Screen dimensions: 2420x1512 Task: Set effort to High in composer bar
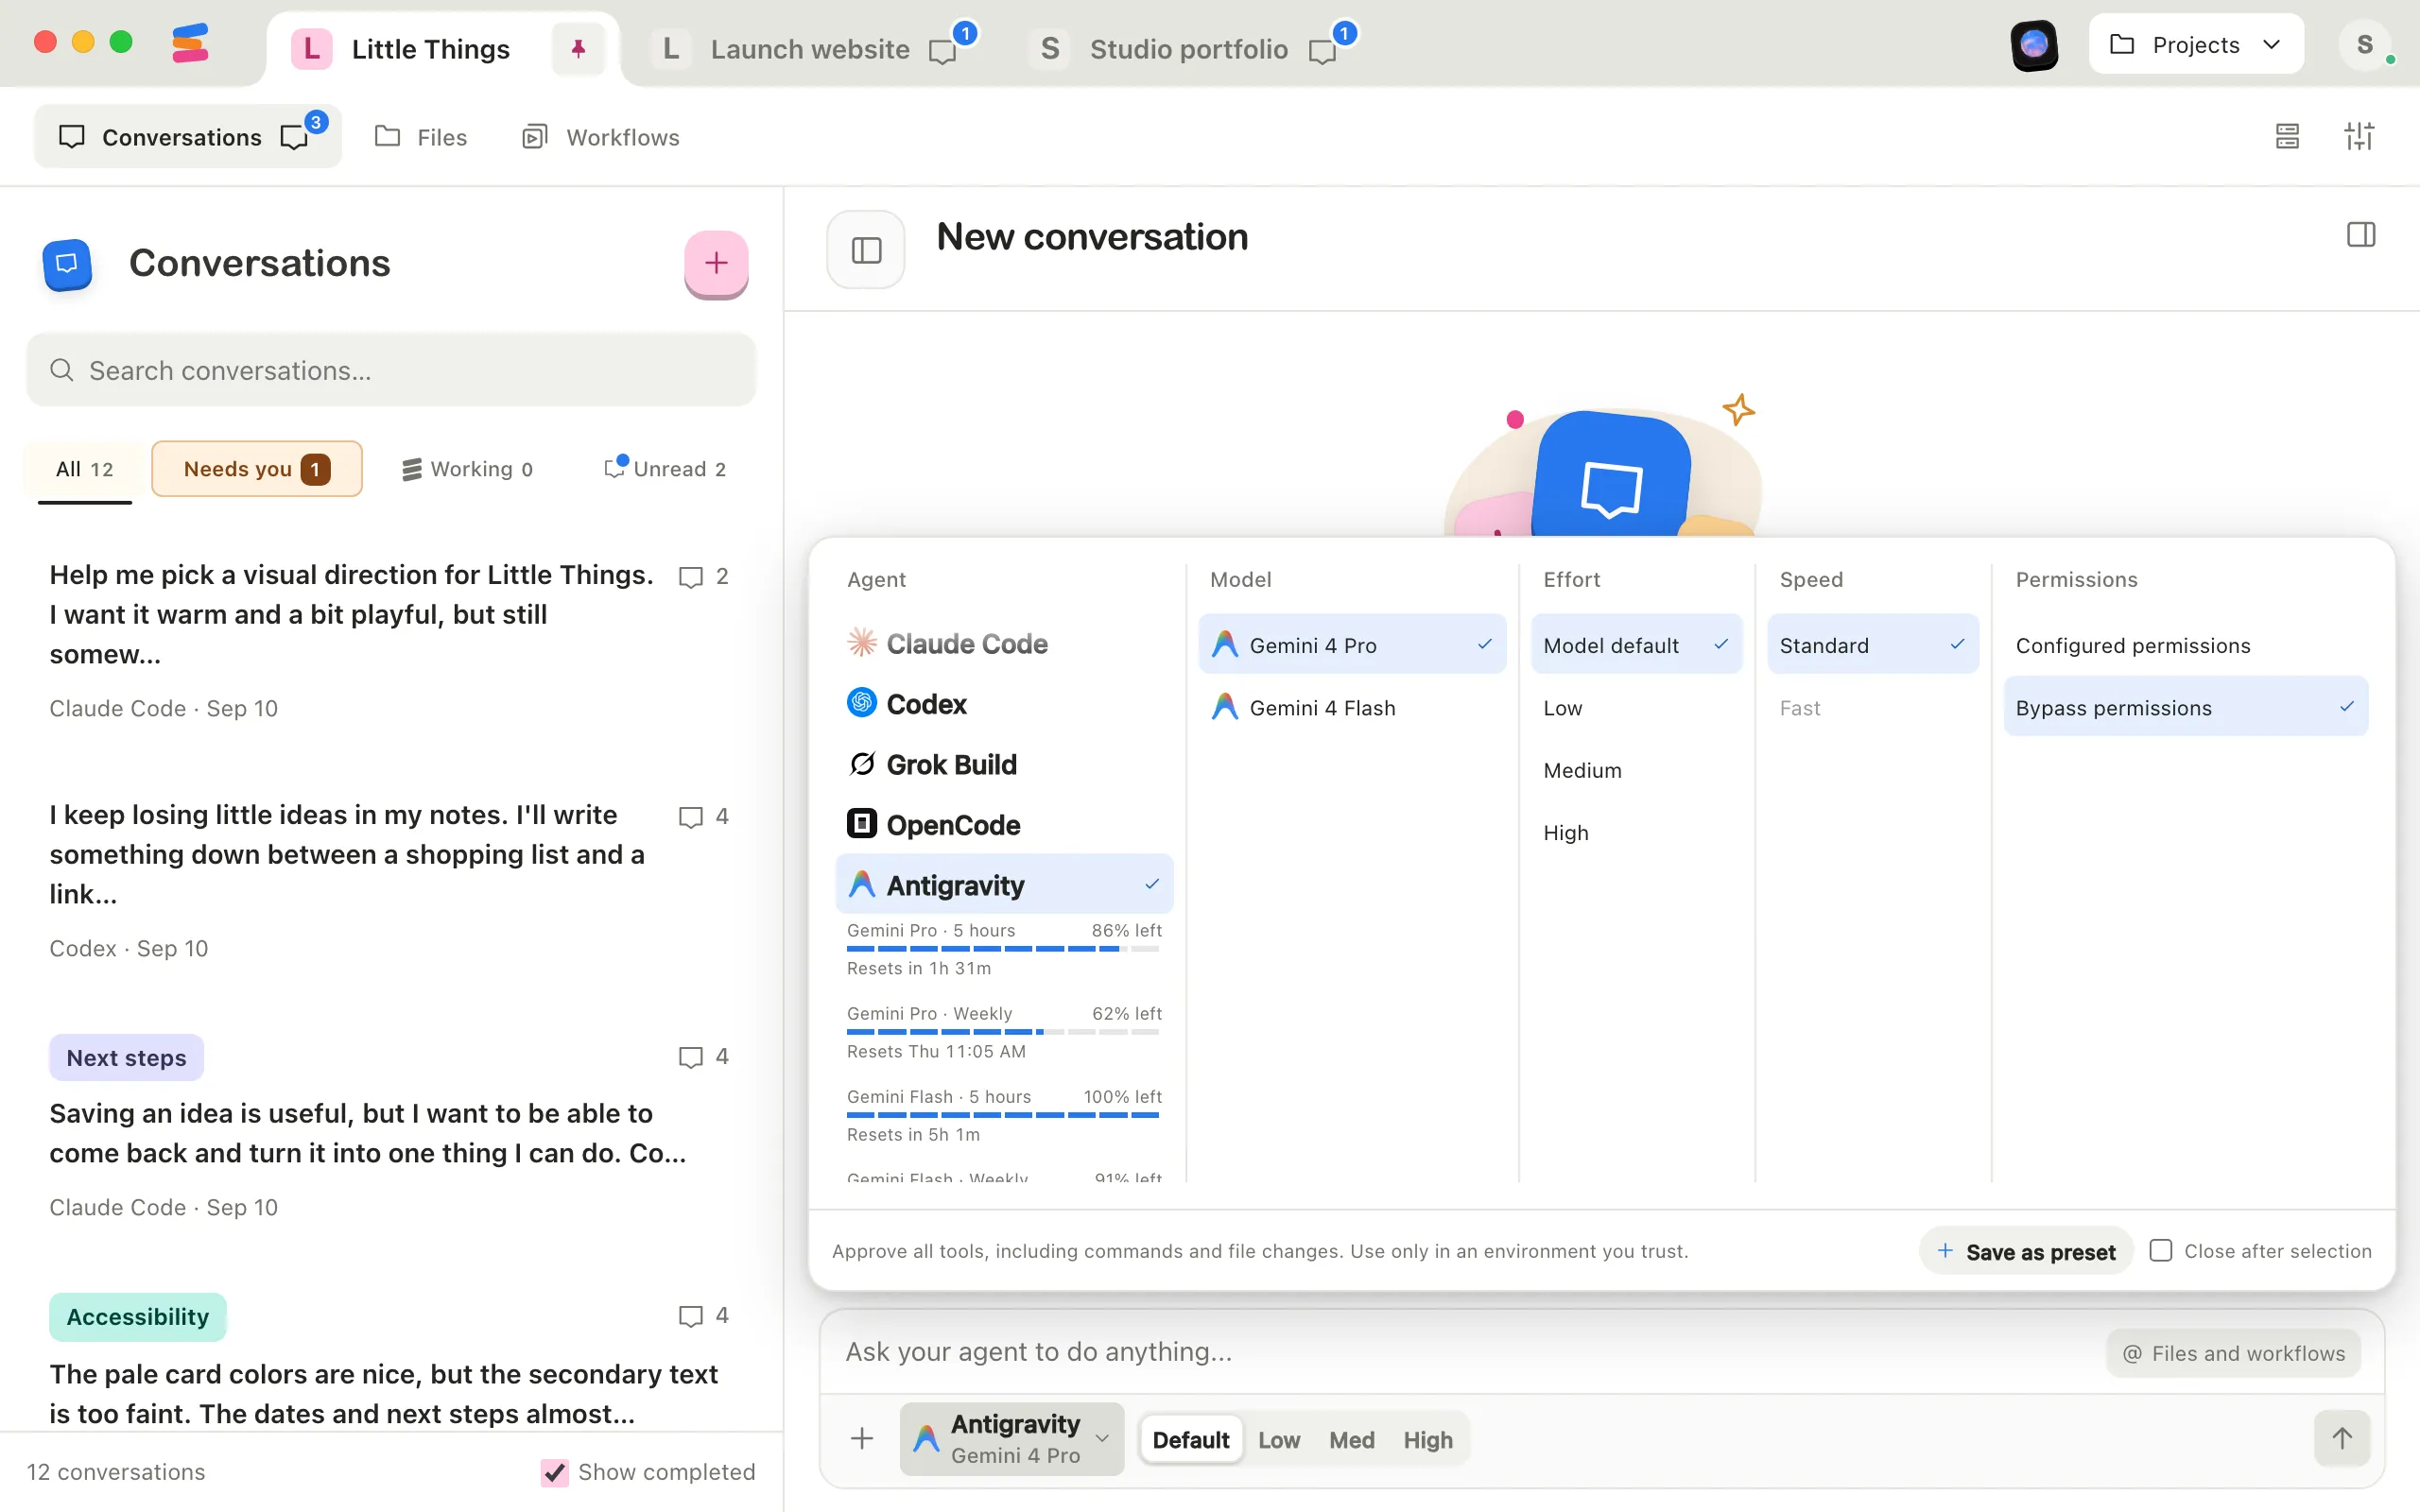point(1427,1440)
